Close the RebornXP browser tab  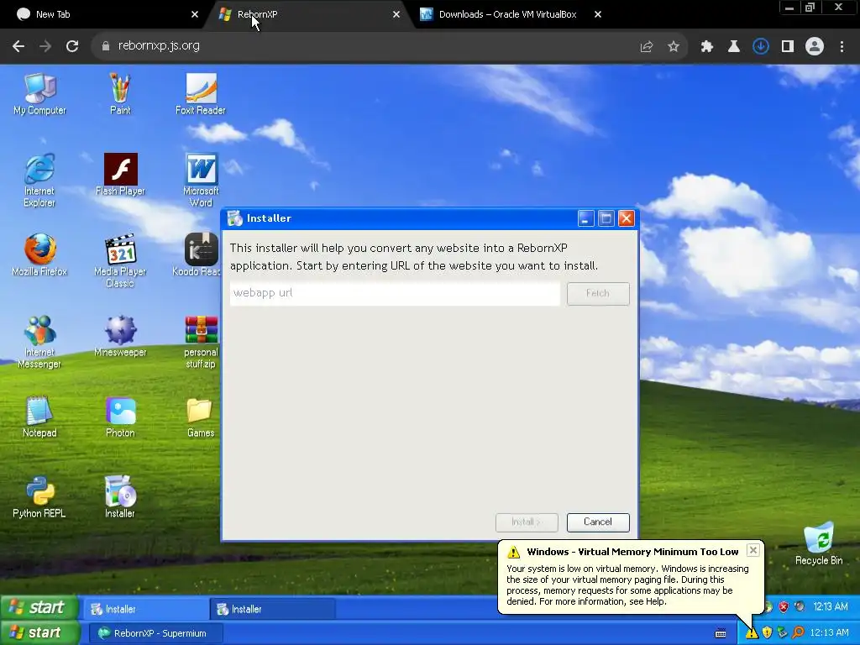pyautogui.click(x=396, y=14)
